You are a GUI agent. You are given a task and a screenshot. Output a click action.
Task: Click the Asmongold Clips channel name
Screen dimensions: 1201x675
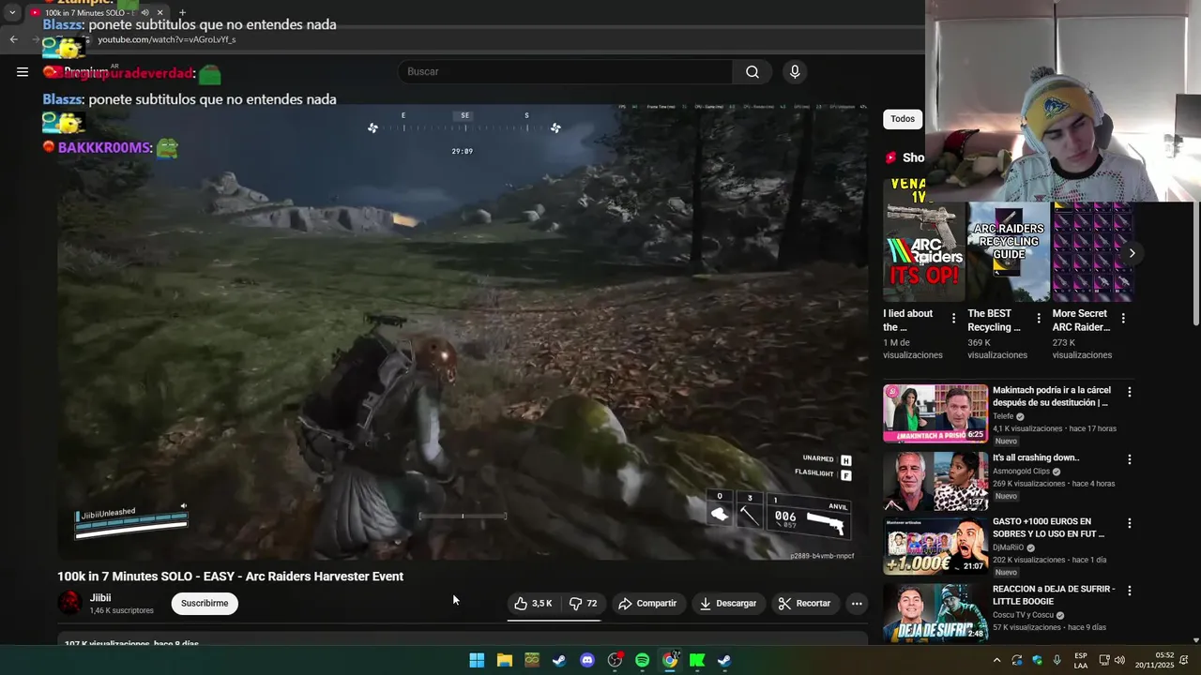(x=1021, y=472)
